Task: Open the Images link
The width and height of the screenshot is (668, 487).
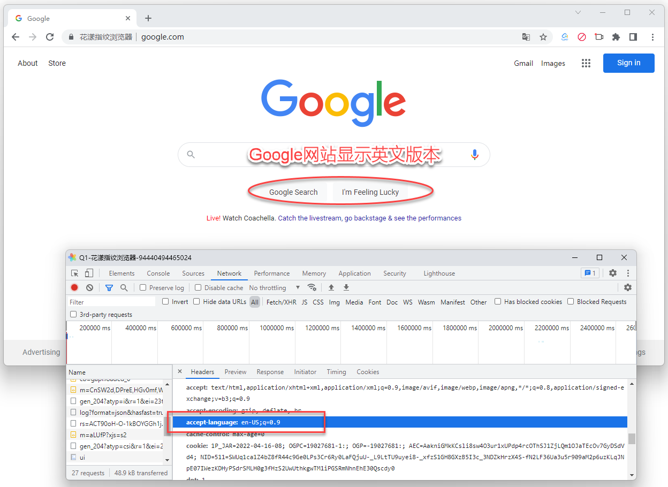Action: [553, 63]
